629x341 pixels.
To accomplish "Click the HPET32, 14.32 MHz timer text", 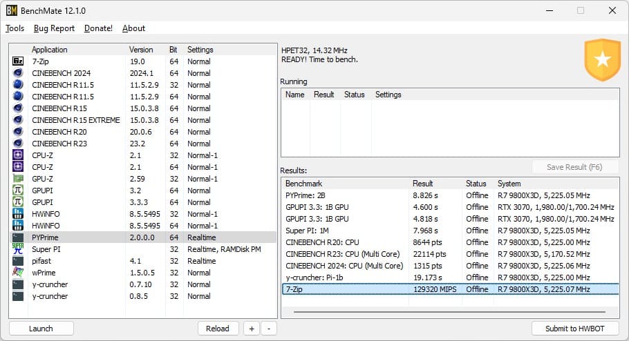I will (x=314, y=50).
